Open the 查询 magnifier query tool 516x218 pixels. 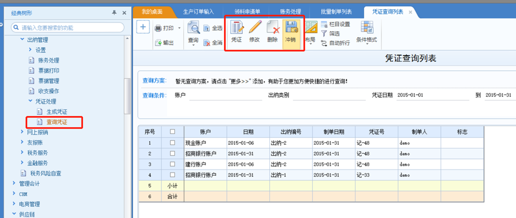[193, 27]
